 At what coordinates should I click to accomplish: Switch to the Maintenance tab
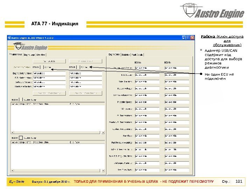pos(16,55)
